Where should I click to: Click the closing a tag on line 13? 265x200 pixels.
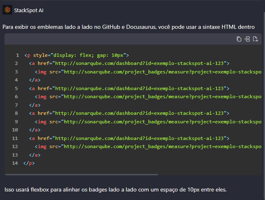35,155
